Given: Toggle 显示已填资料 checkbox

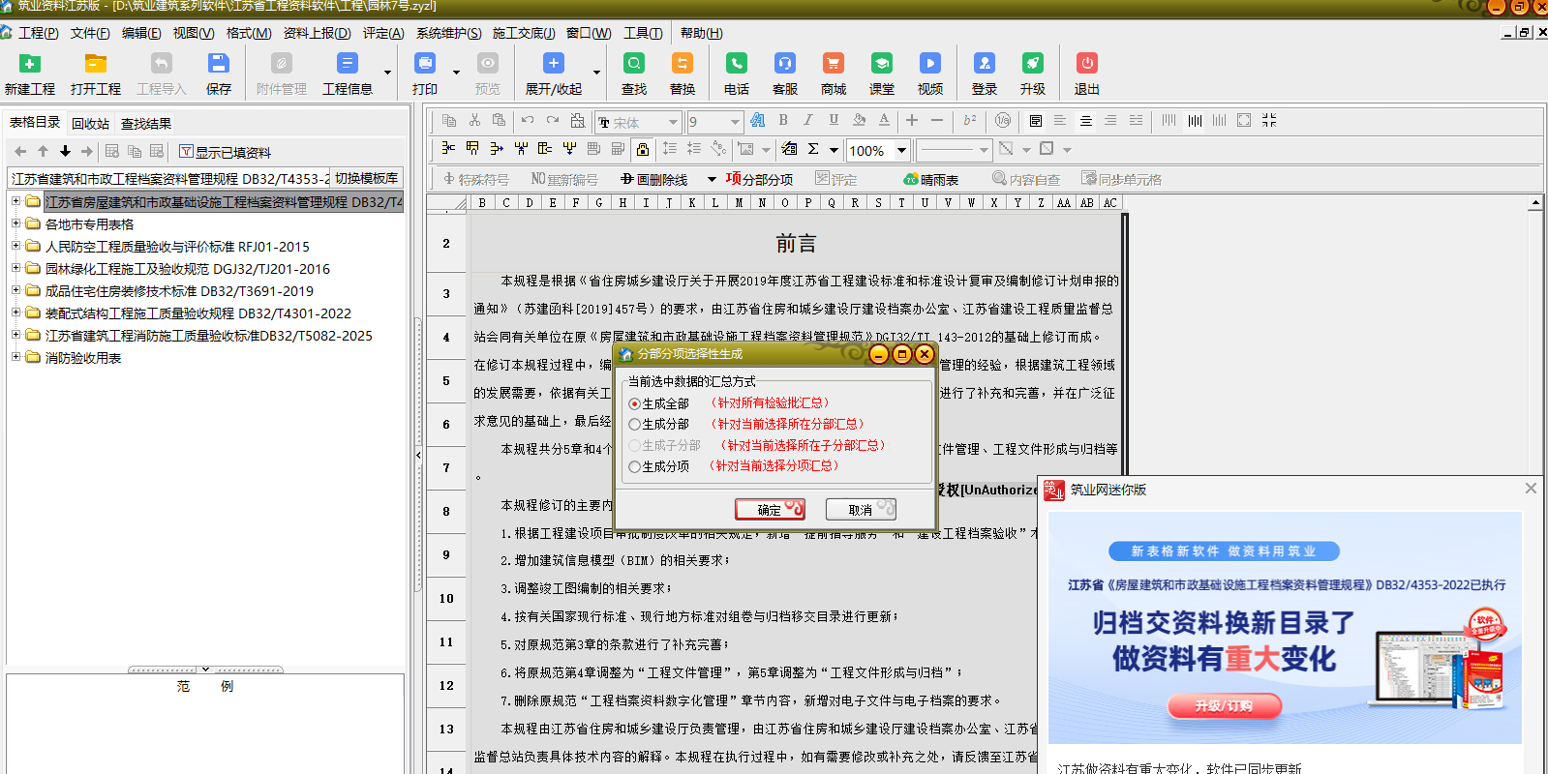Looking at the screenshot, I should (x=187, y=152).
